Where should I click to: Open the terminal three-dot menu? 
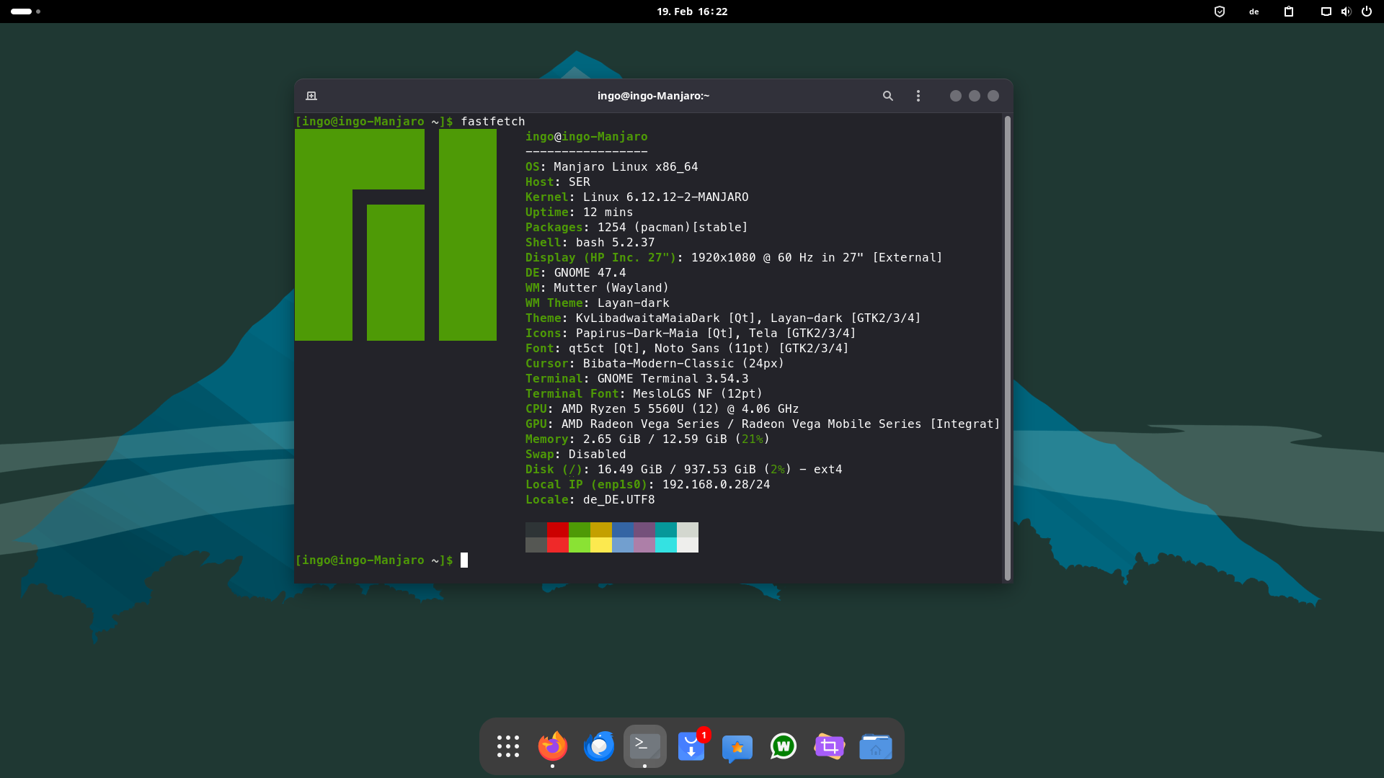(x=918, y=96)
